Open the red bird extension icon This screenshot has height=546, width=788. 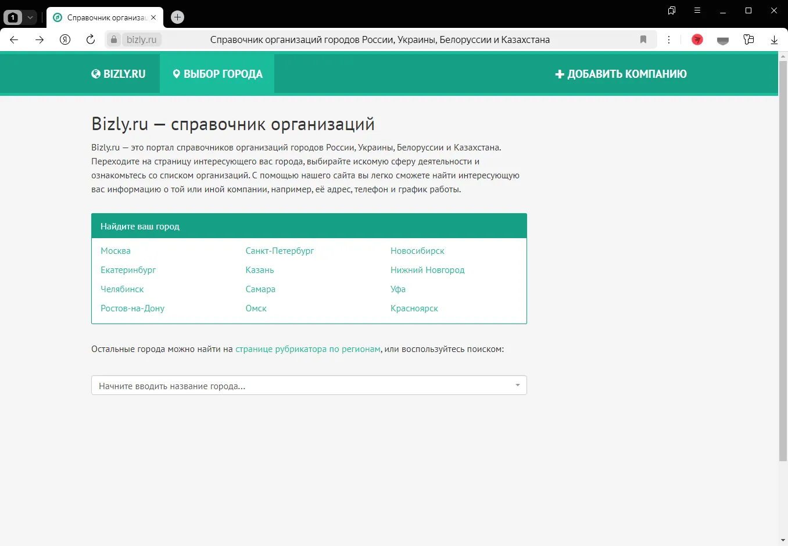697,39
